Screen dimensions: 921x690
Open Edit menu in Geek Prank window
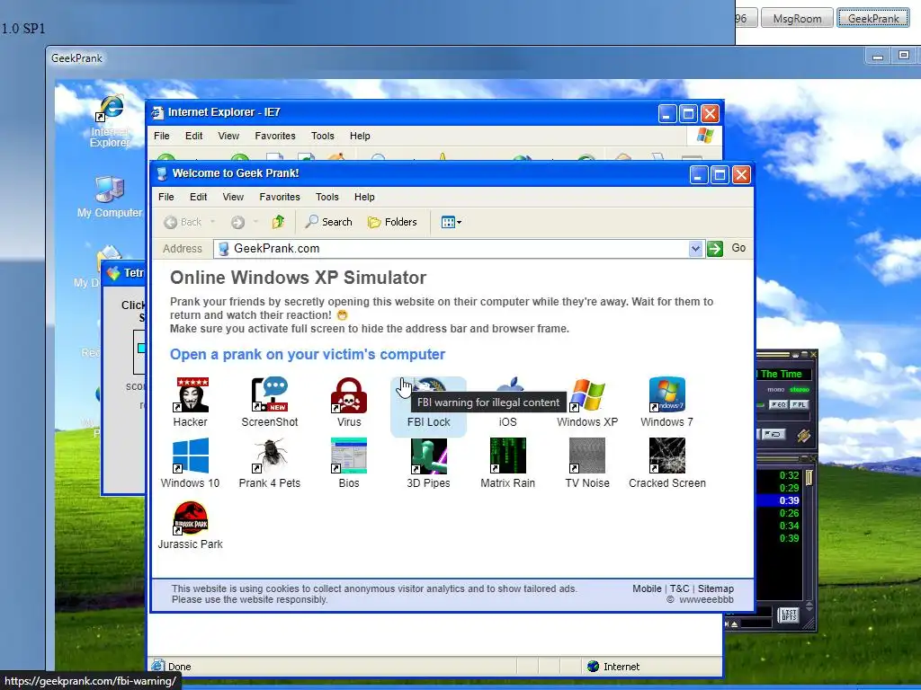point(198,197)
